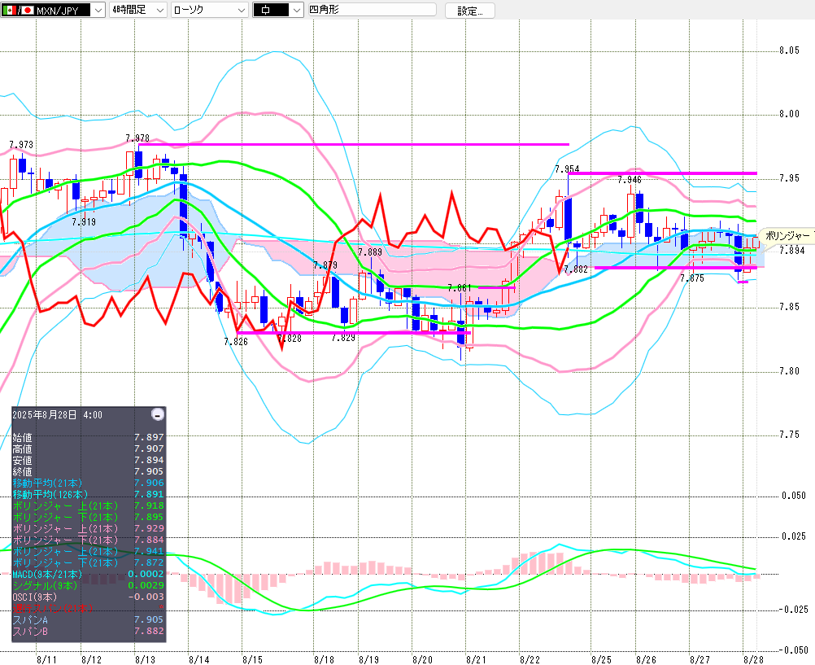Click the 7.894 current price axis label
The image size is (815, 665).
pyautogui.click(x=792, y=250)
